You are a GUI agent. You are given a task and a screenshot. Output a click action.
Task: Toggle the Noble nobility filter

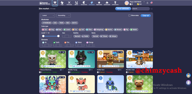pos(85,36)
